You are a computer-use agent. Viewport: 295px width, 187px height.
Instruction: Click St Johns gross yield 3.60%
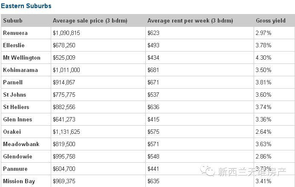(x=263, y=95)
